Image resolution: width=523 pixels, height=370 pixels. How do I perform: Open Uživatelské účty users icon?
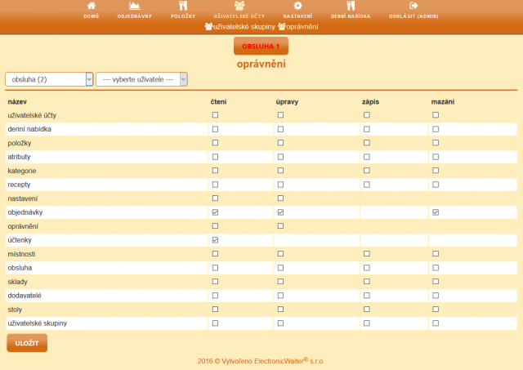click(239, 7)
